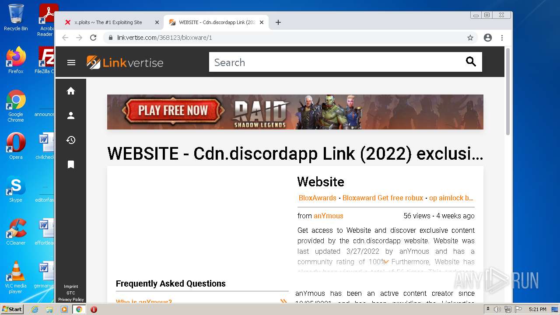Viewport: 560px width, 315px height.
Task: Click the Frequently Asked Questions heading
Action: pyautogui.click(x=171, y=283)
